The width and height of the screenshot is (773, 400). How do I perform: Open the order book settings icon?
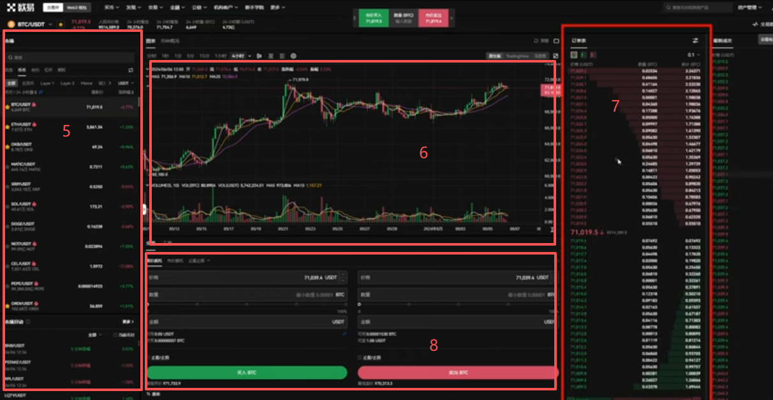coord(695,40)
